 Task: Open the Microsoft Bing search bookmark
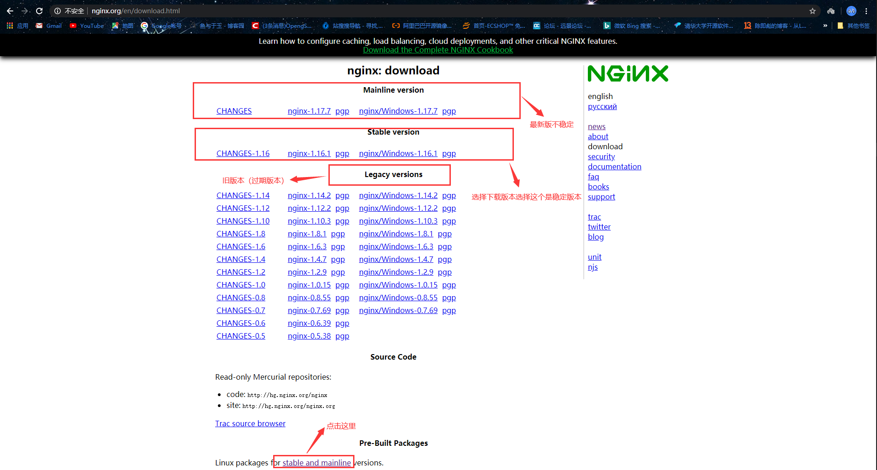point(631,26)
